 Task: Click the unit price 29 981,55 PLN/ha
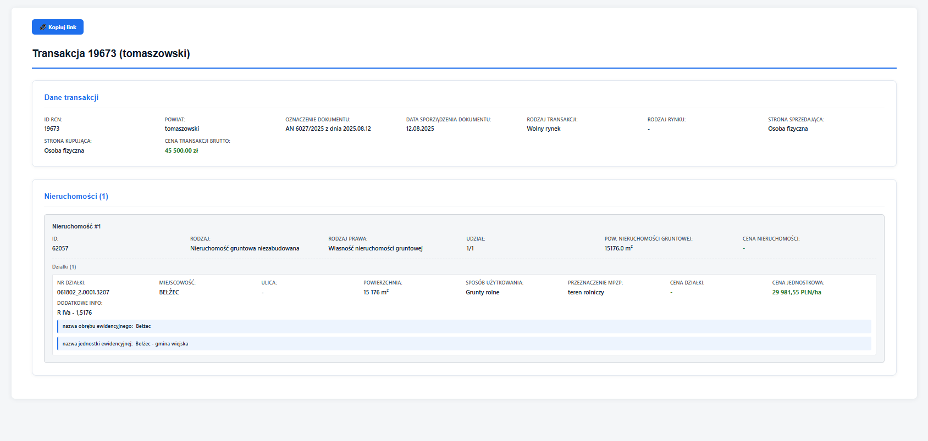coord(797,292)
